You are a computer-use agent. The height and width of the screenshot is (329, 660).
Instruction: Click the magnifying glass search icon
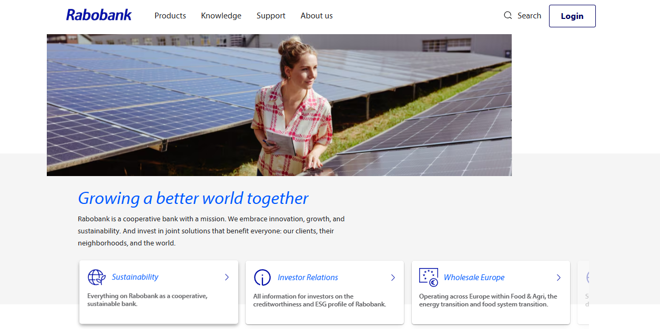point(507,15)
